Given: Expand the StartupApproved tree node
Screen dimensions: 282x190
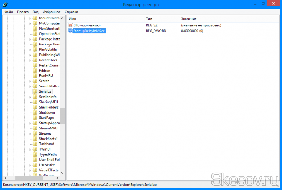Looking at the screenshot, I should pos(30,123).
